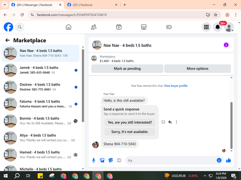
Task: Open the Nae Nae conversation in list
Action: 40,53
